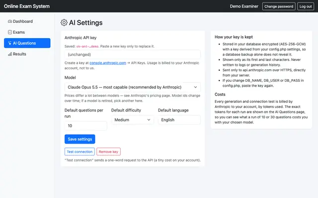Go to the Exams section
This screenshot has width=318, height=198.
[27, 32]
